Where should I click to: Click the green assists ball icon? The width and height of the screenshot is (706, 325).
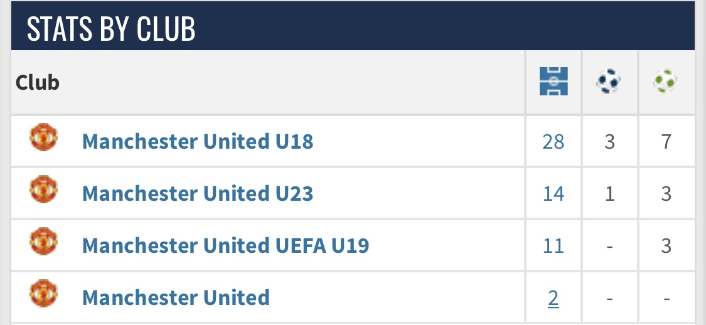coord(665,81)
